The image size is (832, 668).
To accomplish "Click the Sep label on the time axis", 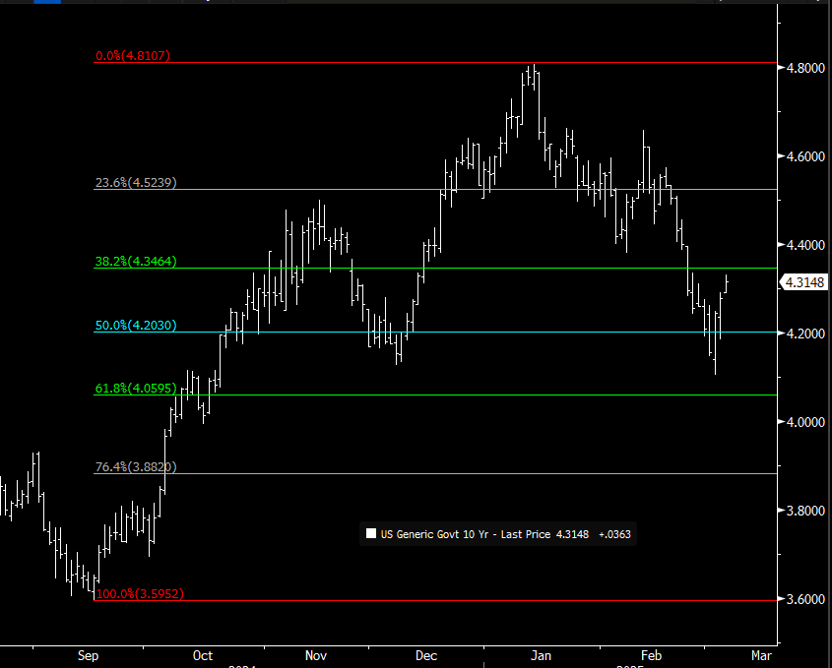I will pyautogui.click(x=88, y=654).
